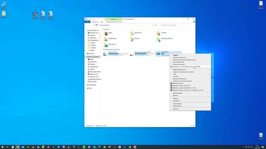Toggle the ribbon expand chevron

[192, 22]
